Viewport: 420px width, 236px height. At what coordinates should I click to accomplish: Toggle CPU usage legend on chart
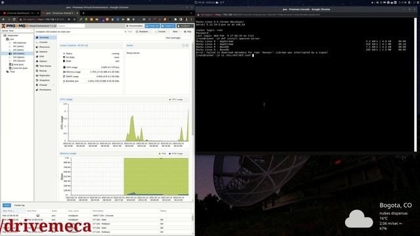click(176, 100)
